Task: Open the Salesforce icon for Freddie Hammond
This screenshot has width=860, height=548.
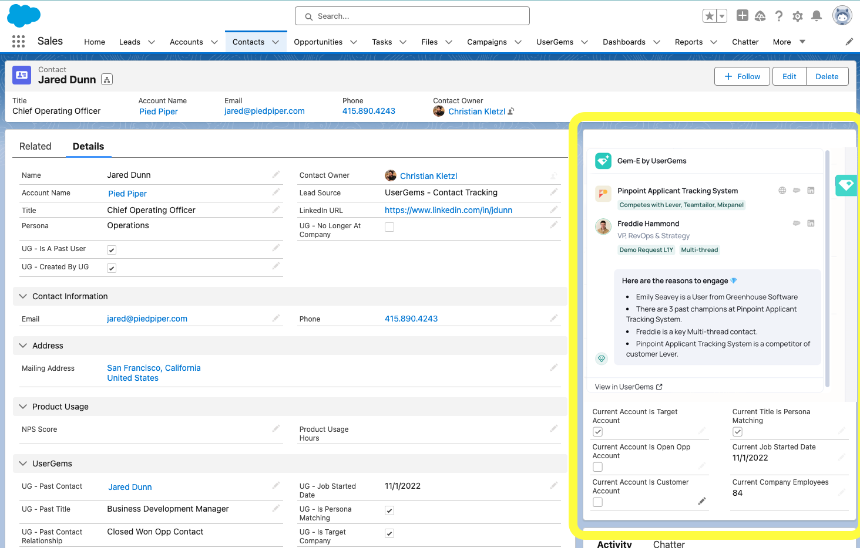Action: (x=797, y=224)
